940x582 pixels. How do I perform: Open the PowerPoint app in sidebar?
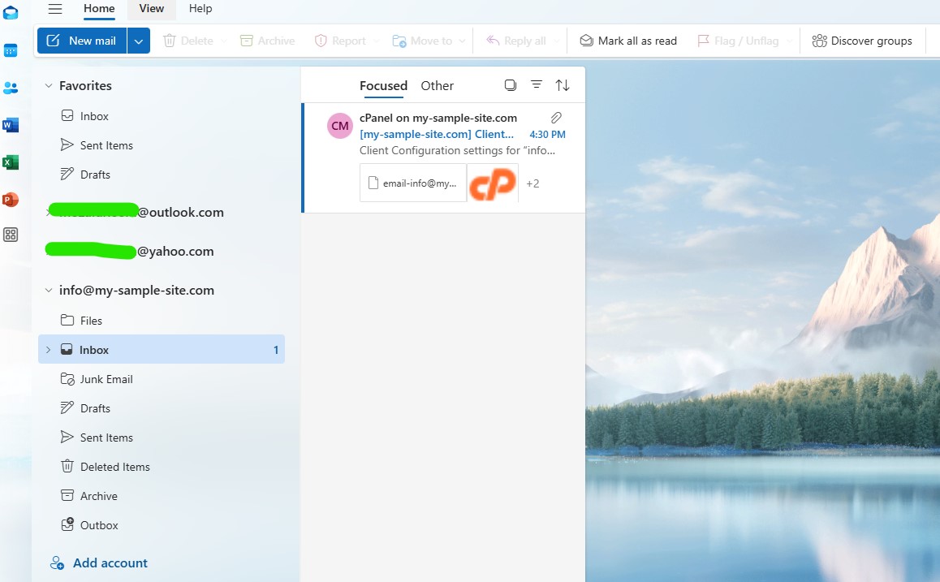click(11, 200)
